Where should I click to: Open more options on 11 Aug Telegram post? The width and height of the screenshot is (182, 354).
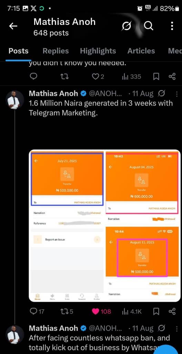click(177, 93)
